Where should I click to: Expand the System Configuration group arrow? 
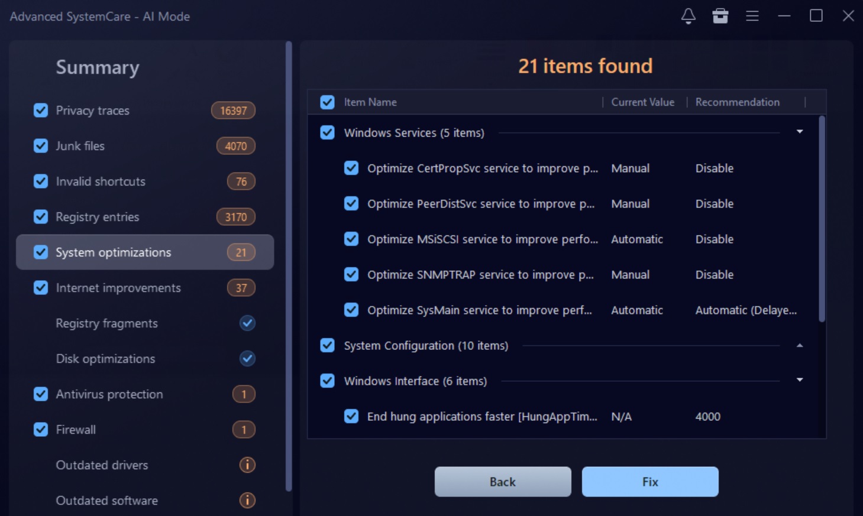(800, 345)
